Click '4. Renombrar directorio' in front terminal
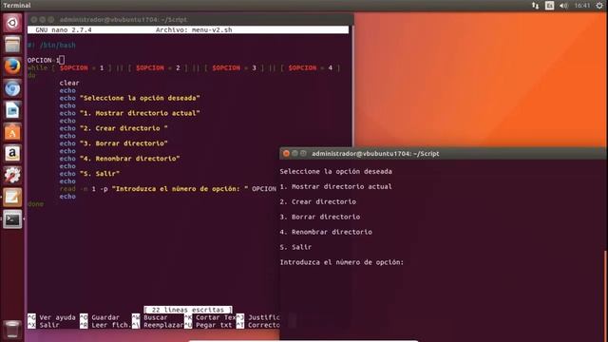608x342 pixels. pos(326,232)
